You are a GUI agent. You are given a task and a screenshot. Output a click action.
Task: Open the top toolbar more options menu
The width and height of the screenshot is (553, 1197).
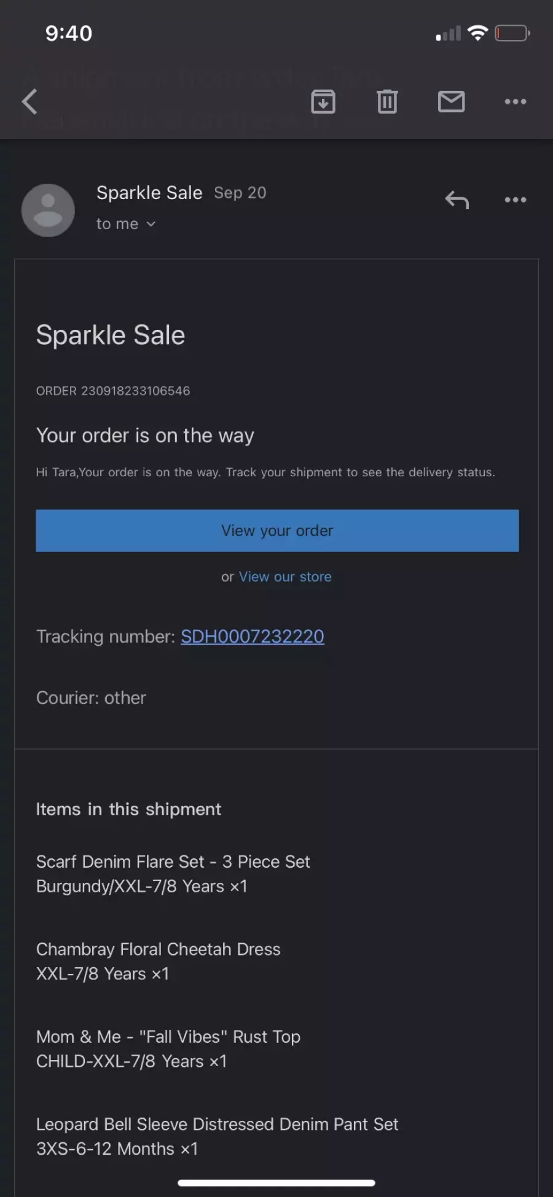click(515, 102)
